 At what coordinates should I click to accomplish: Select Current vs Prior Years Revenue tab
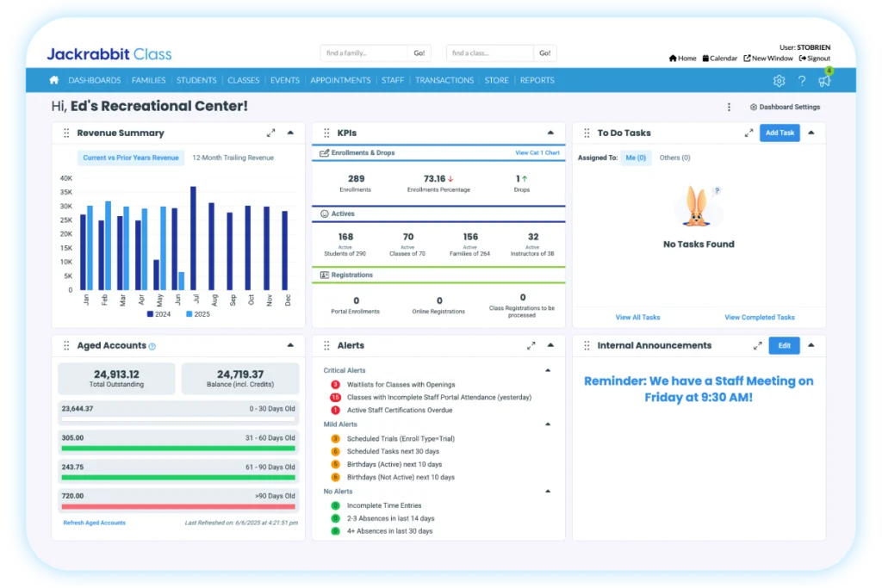point(131,158)
